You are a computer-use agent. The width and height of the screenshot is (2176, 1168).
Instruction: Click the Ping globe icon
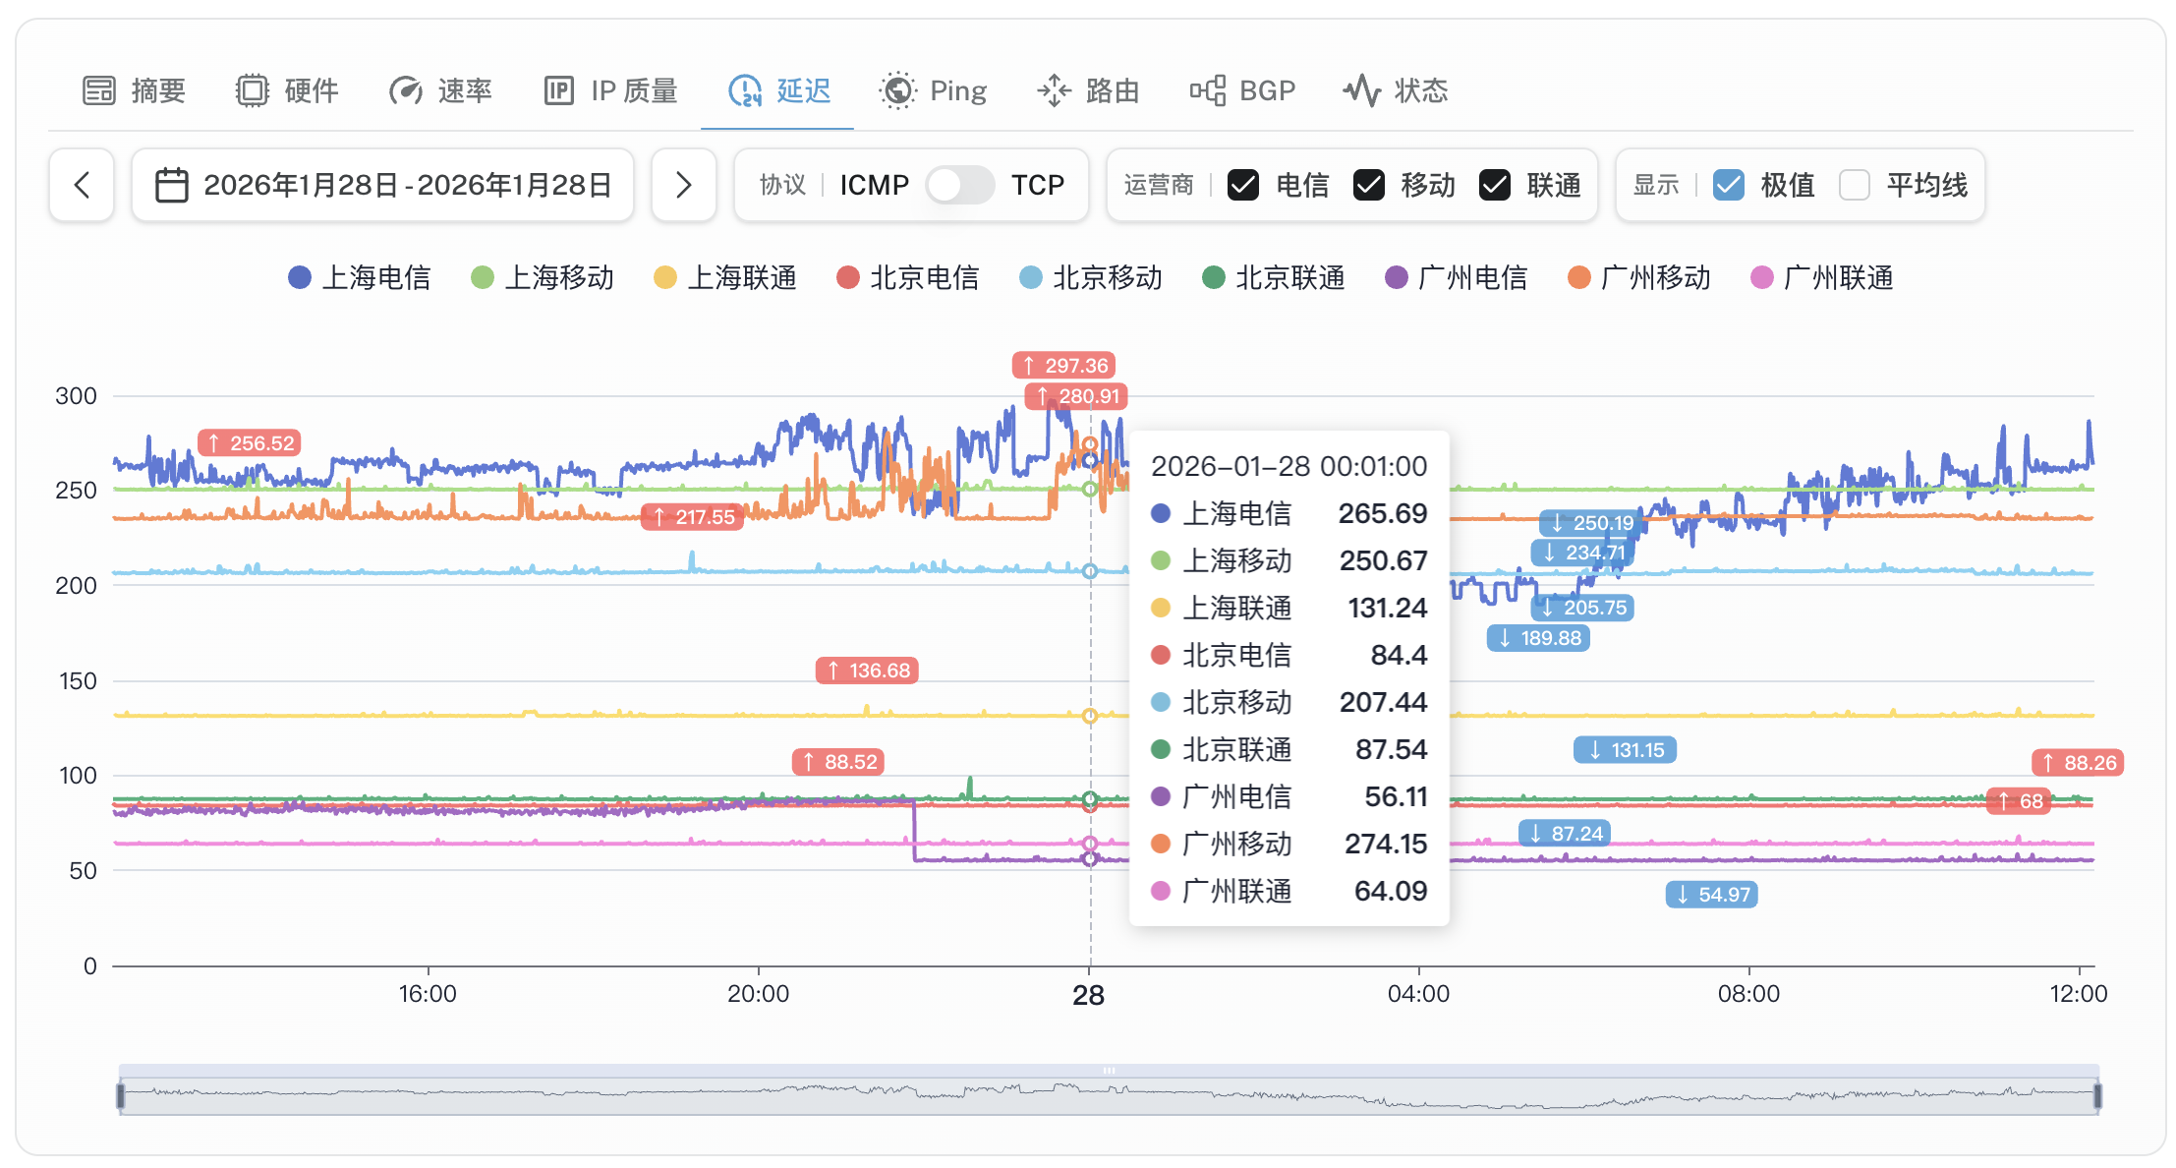tap(896, 90)
